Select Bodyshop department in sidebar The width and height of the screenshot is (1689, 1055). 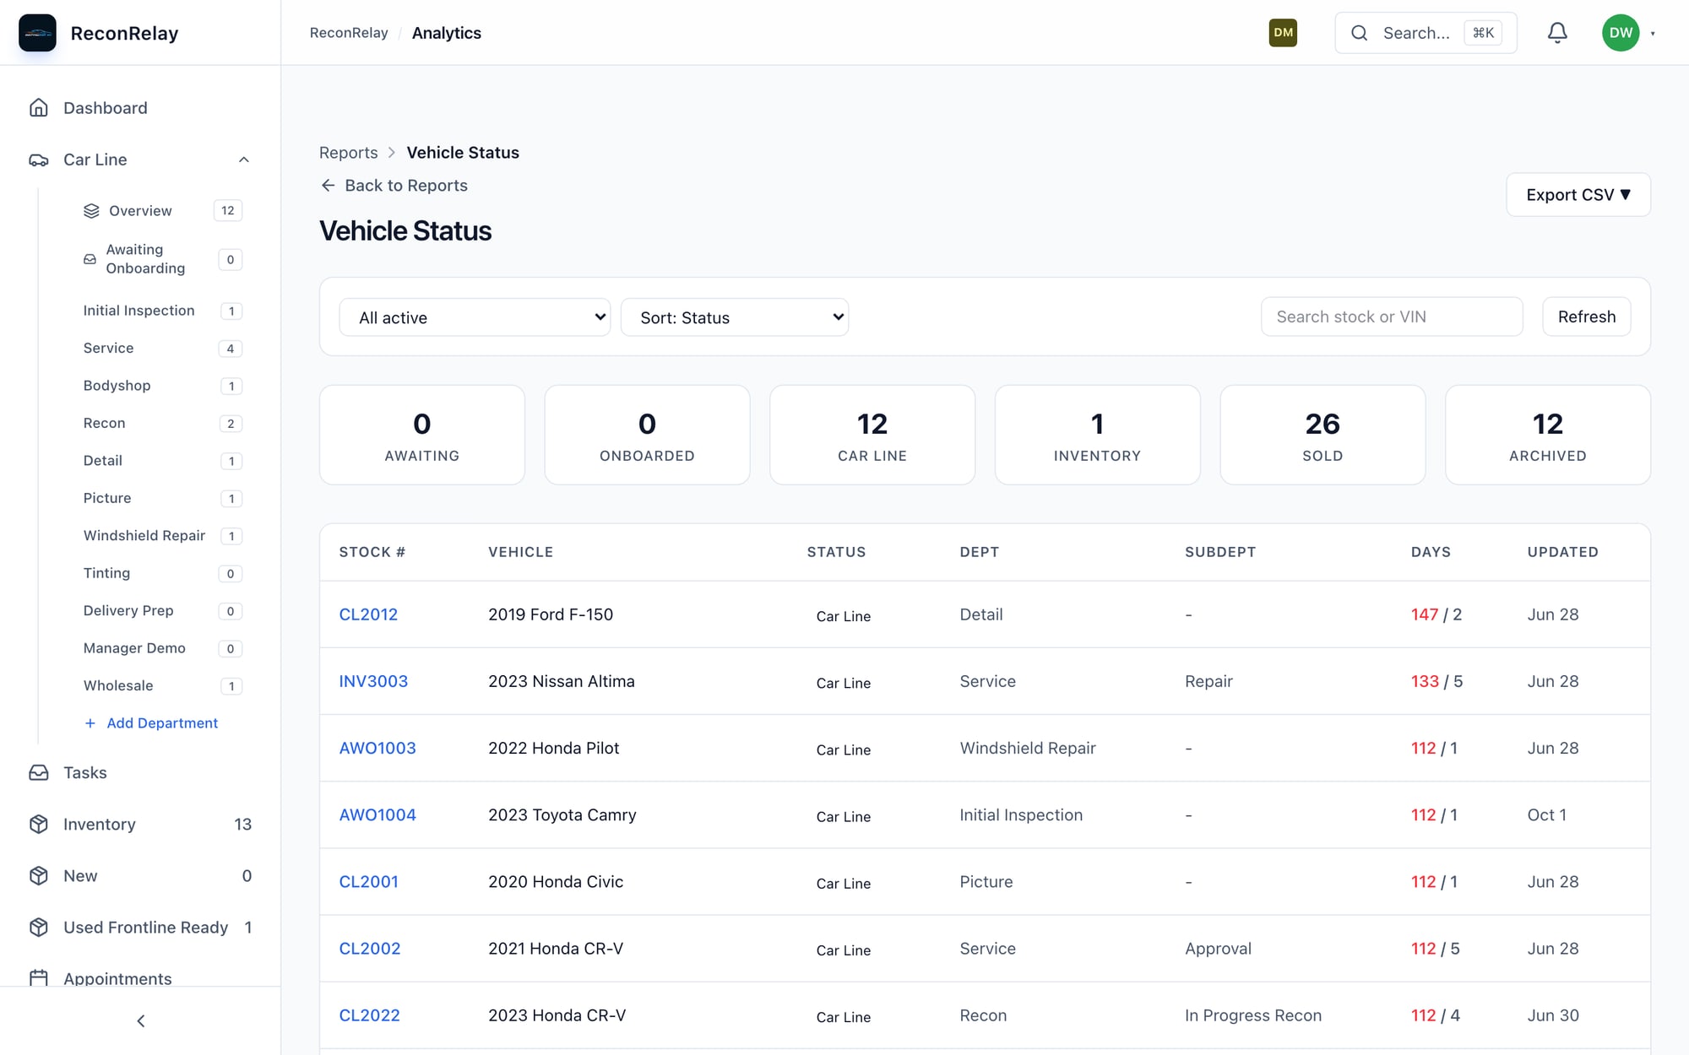click(117, 386)
